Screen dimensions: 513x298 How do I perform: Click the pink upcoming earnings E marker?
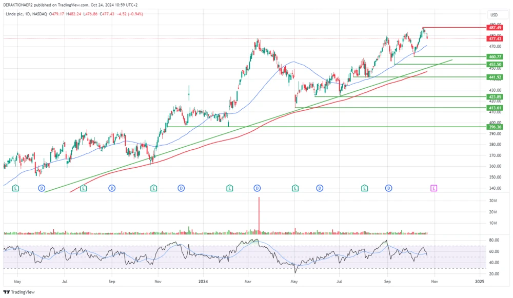click(x=432, y=188)
